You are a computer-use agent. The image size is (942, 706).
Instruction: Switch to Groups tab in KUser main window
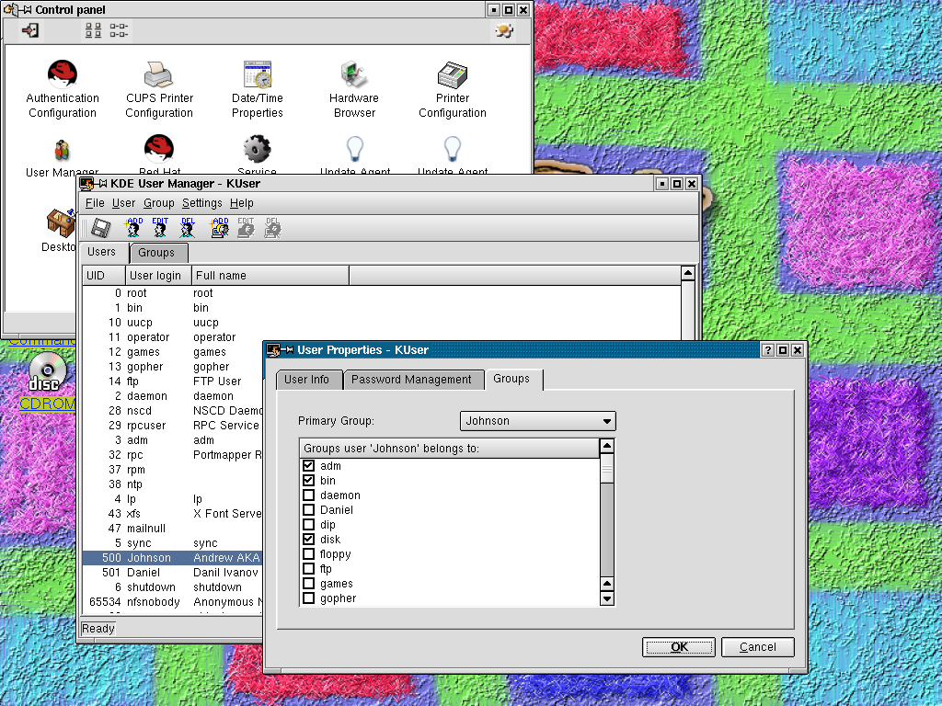(x=156, y=253)
